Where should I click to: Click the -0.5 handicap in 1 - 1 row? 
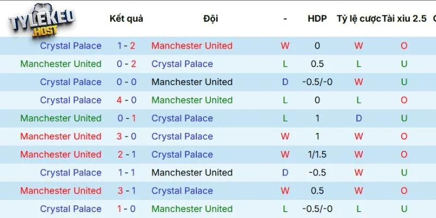pos(317,173)
